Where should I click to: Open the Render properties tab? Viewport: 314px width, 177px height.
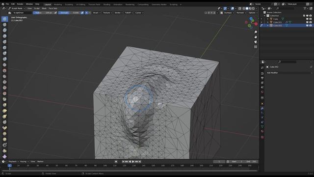pyautogui.click(x=262, y=73)
